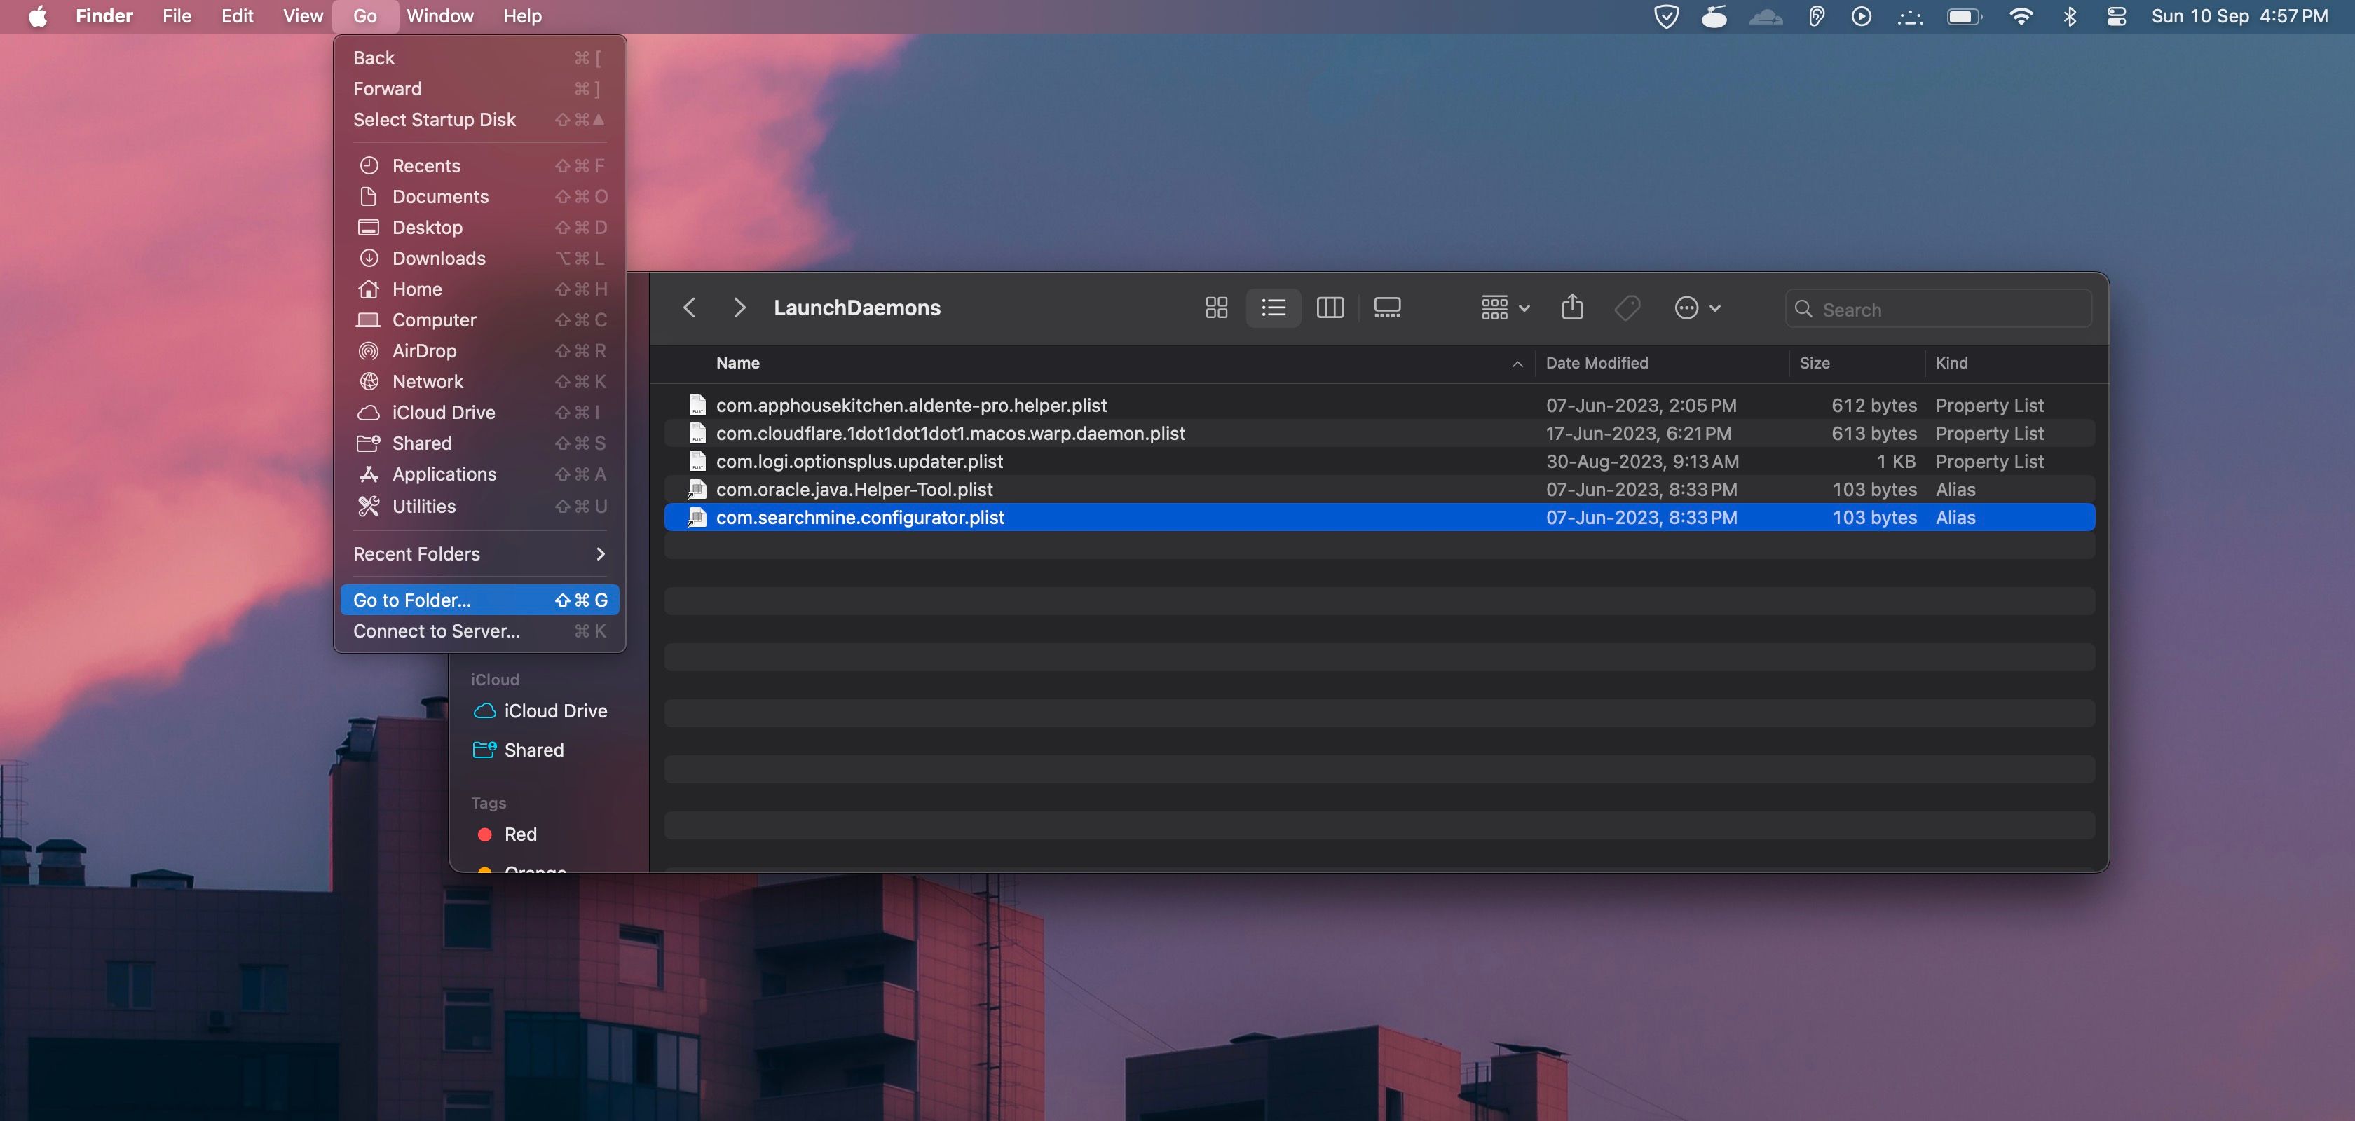Click the back navigation arrow

coord(689,307)
